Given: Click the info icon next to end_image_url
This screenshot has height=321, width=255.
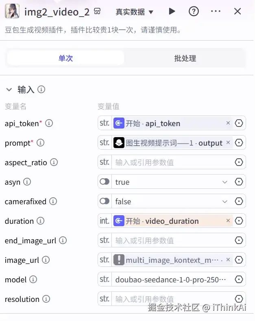Looking at the screenshot, I should click(x=63, y=240).
